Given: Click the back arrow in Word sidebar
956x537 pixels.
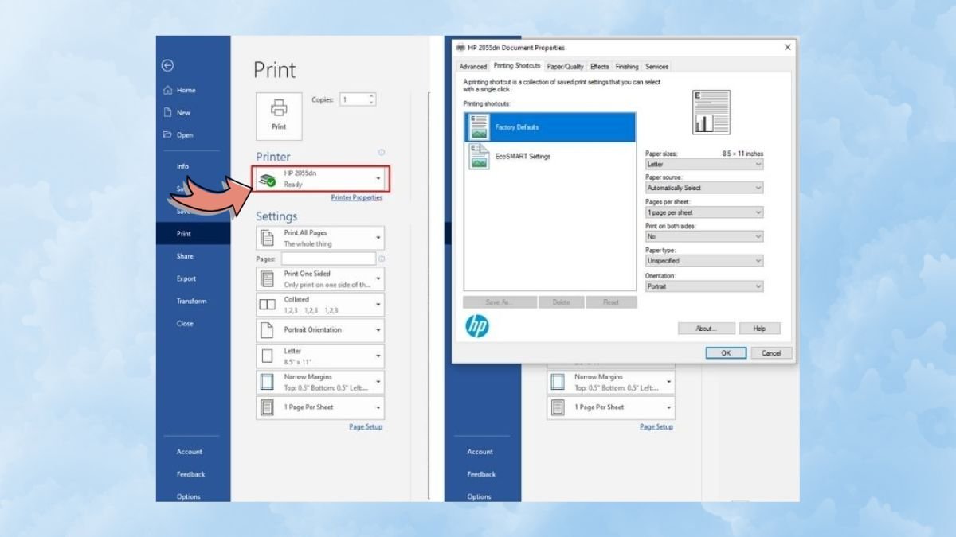Looking at the screenshot, I should [x=167, y=66].
